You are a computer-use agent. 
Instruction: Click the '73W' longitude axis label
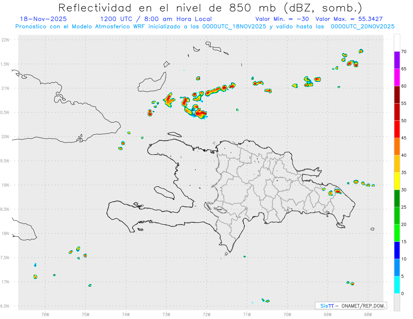coord(166,314)
